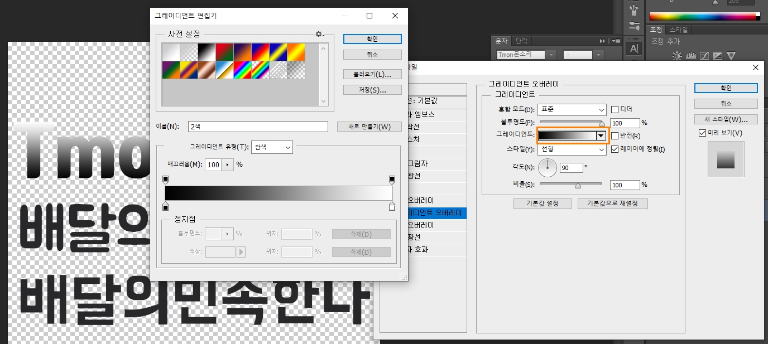
Task: Click the 비율 scale slider handle
Action: [578, 185]
